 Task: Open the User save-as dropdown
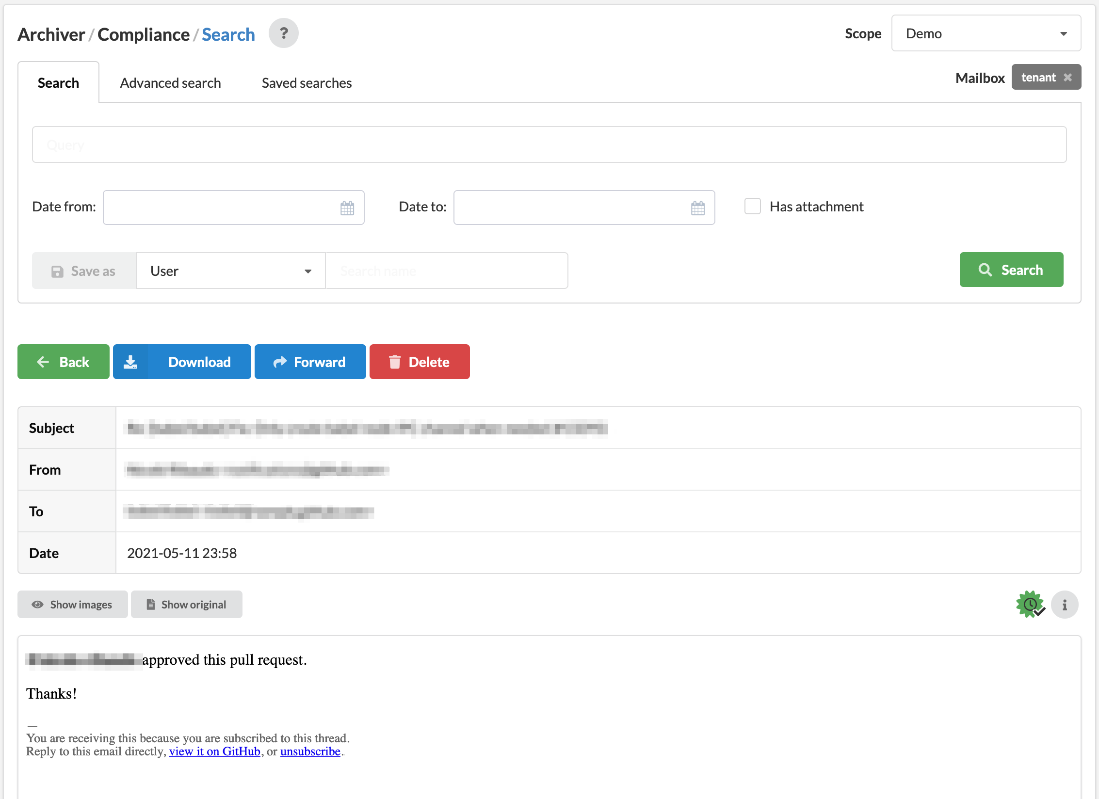click(230, 271)
